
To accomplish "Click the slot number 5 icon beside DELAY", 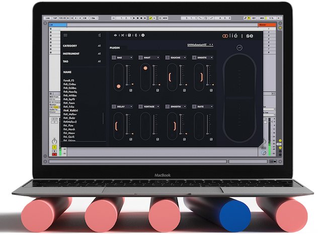I will (114, 106).
